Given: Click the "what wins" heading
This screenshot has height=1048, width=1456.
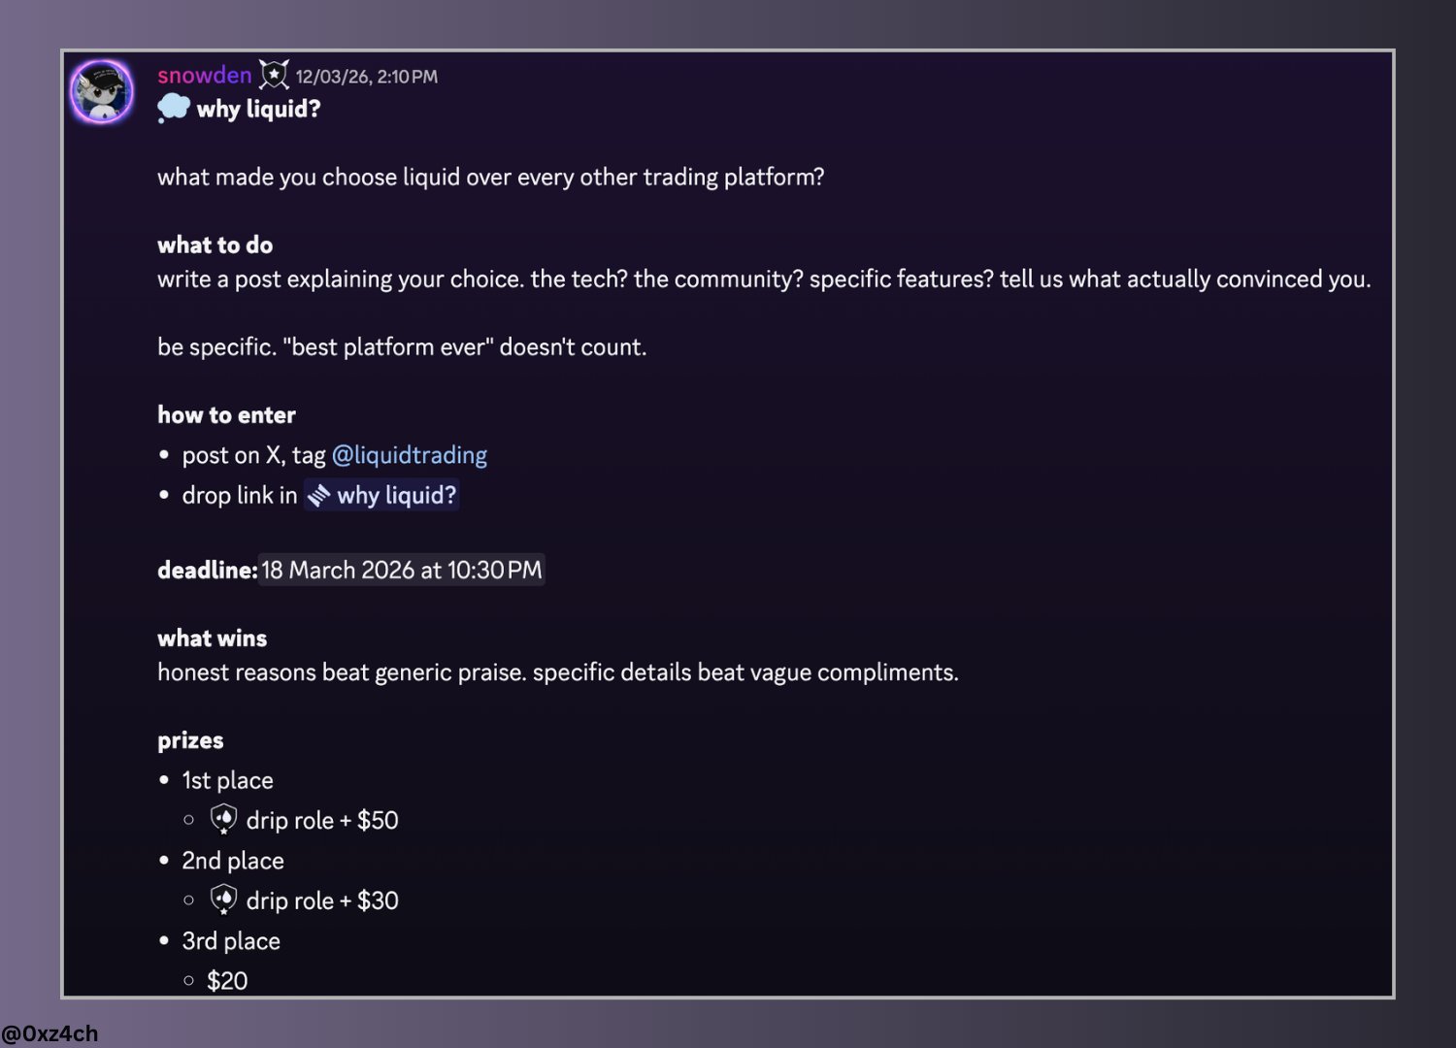Looking at the screenshot, I should tap(212, 639).
